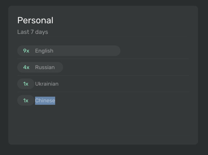The image size is (208, 155).
Task: Click the 1x count badge beside Ukrainian
Action: pyautogui.click(x=26, y=84)
